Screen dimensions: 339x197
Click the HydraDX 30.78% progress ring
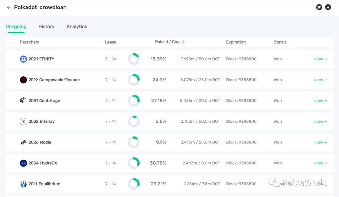(x=134, y=163)
